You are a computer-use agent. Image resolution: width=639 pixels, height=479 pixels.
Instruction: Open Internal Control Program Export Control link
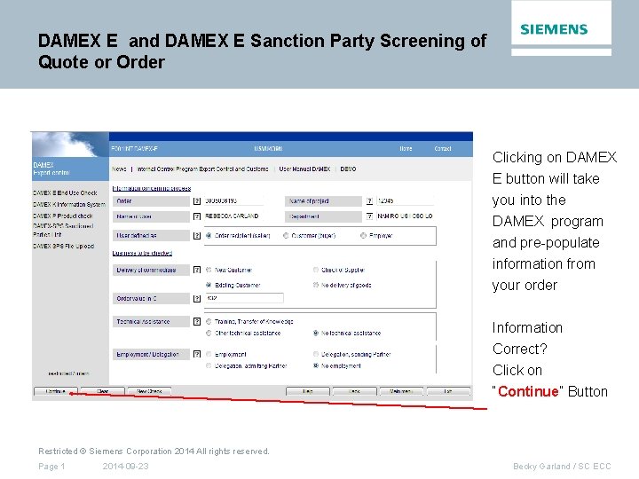203,169
